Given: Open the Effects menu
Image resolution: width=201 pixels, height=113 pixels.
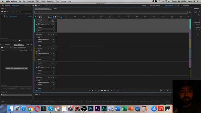Looking at the screenshot, I should (x=43, y=1).
